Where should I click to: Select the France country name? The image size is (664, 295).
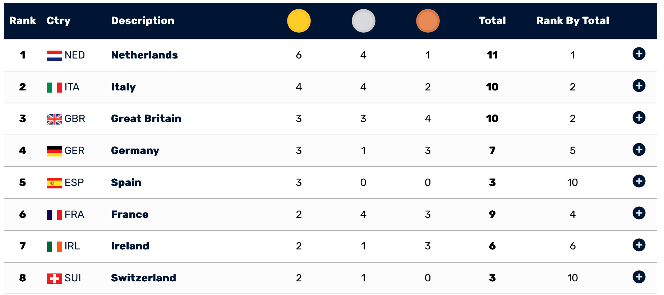pyautogui.click(x=130, y=214)
